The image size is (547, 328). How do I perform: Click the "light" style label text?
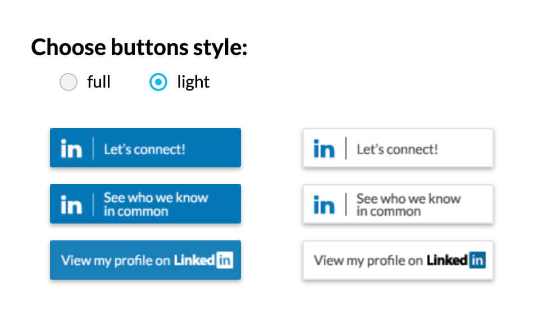click(193, 82)
